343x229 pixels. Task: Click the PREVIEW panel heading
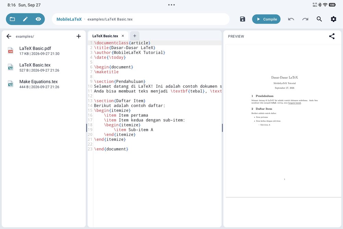[236, 36]
